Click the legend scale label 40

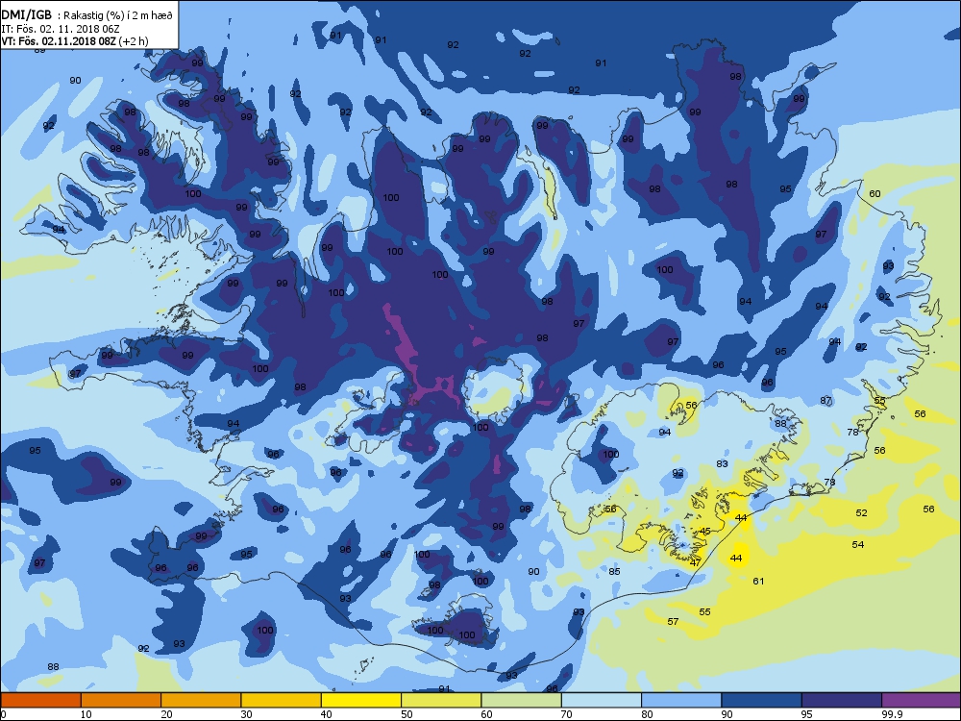[x=327, y=713]
